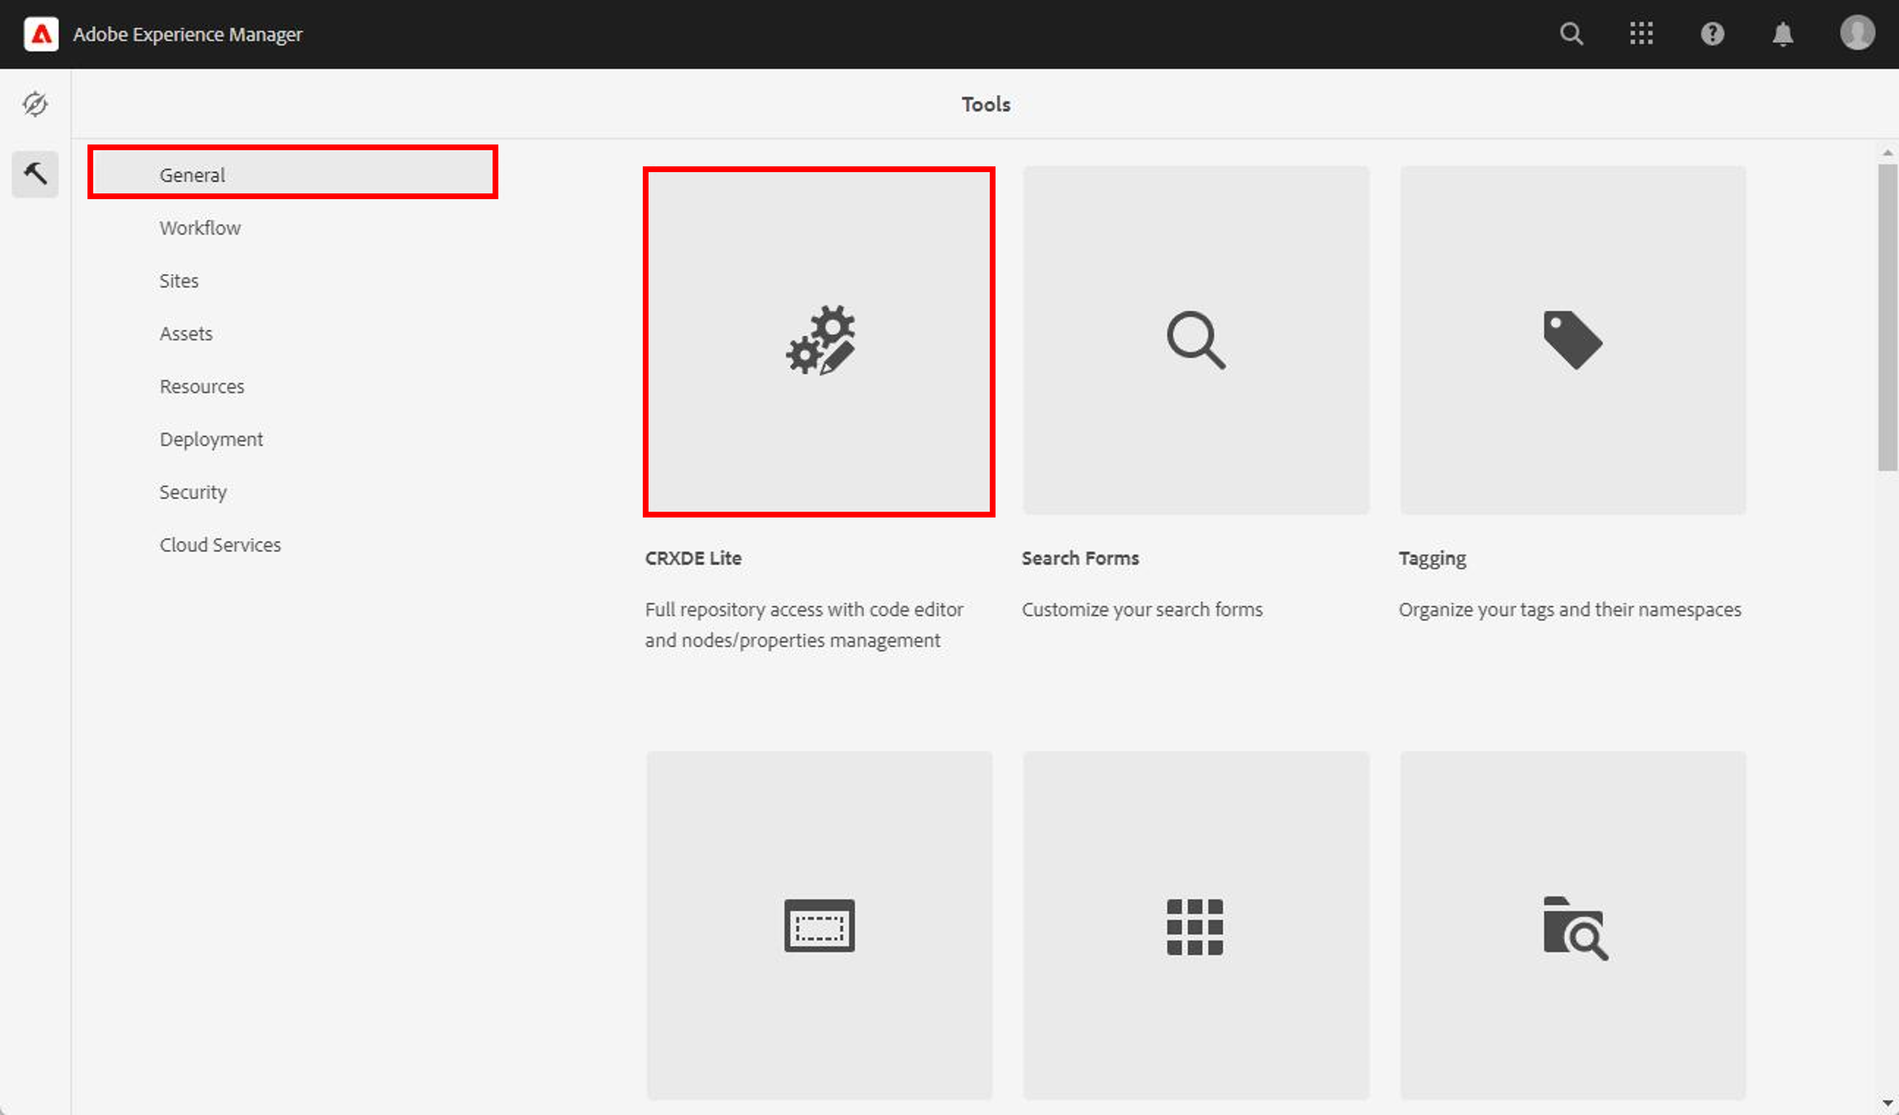1899x1115 pixels.
Task: Open the tile with 3x3 grid icon
Action: 1196,925
